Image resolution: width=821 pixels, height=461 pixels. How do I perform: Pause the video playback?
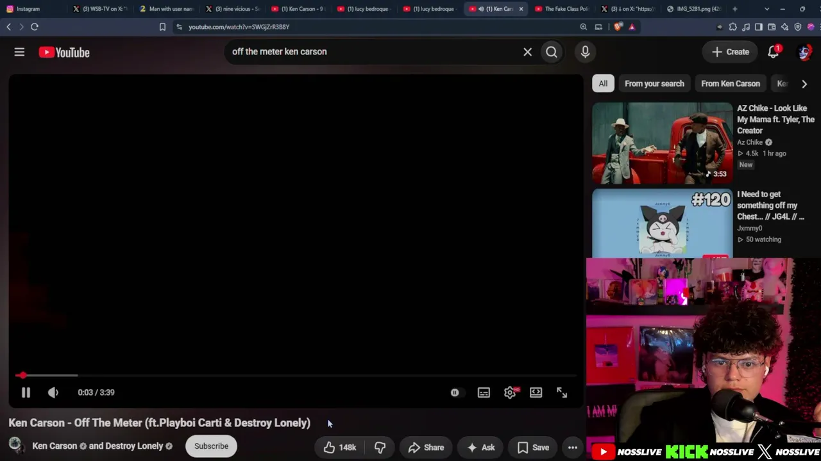[26, 392]
